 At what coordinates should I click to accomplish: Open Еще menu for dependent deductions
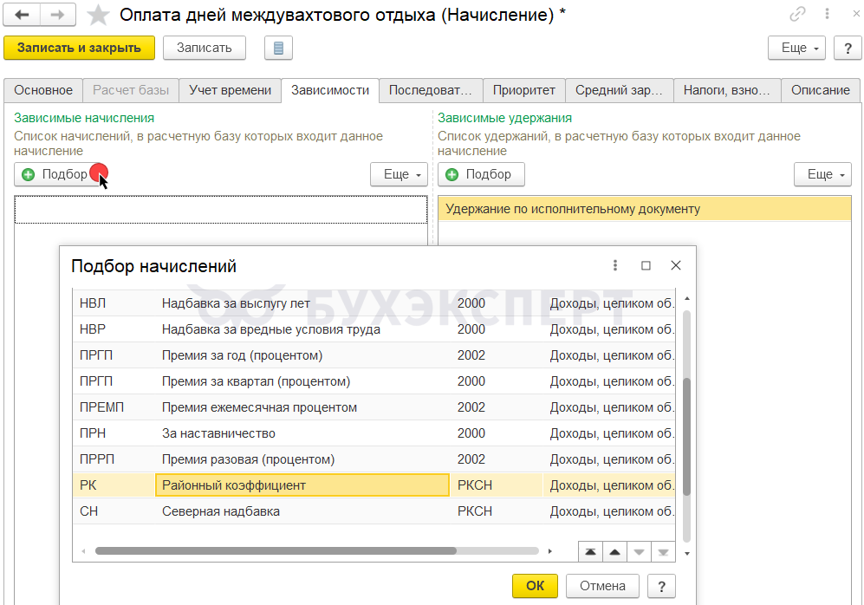822,174
